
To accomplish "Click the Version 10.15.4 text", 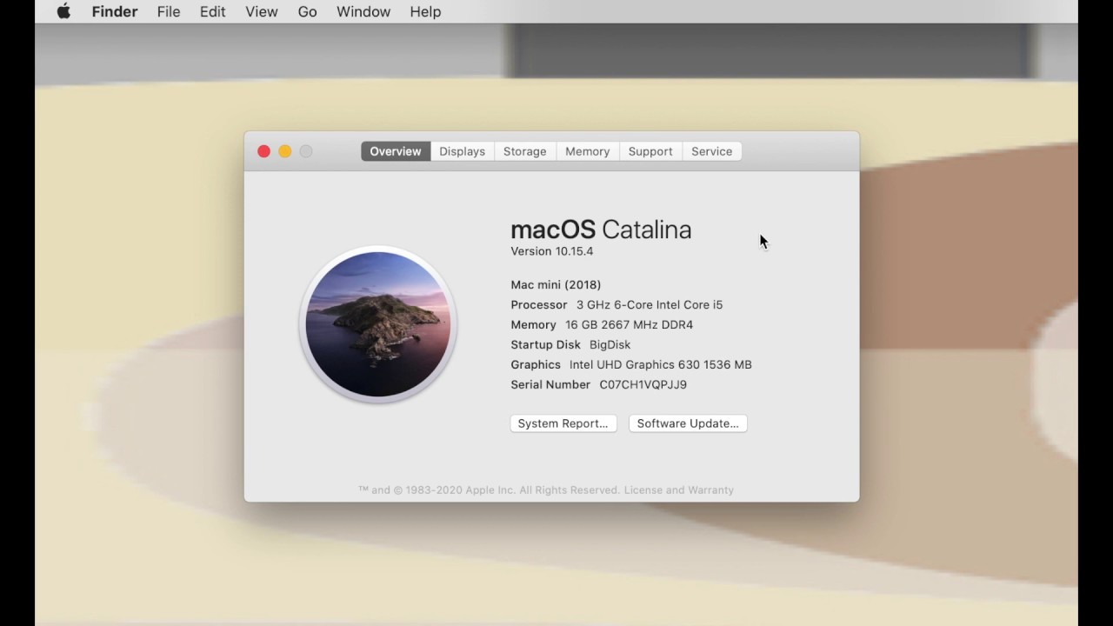I will pyautogui.click(x=552, y=251).
